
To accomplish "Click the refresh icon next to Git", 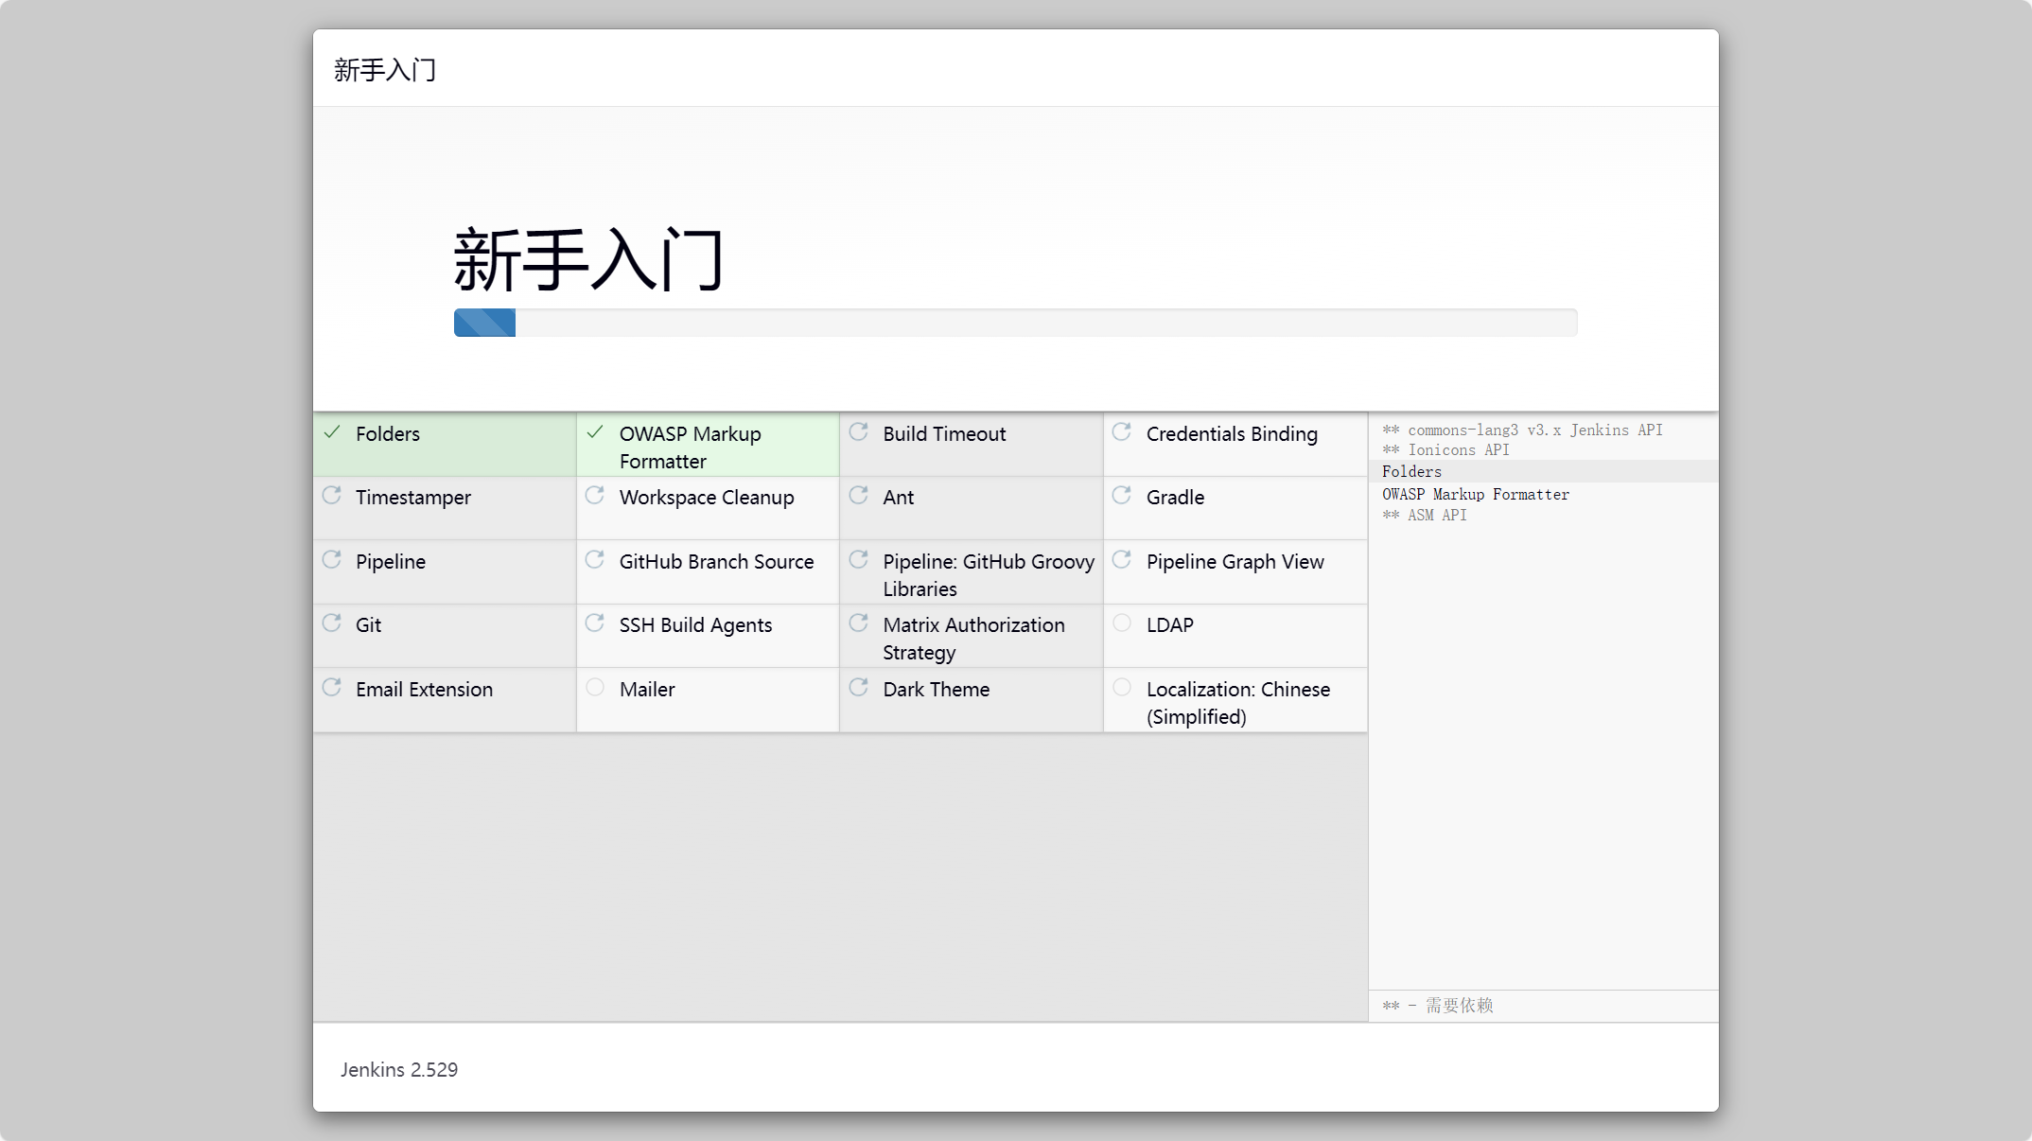I will 332,623.
